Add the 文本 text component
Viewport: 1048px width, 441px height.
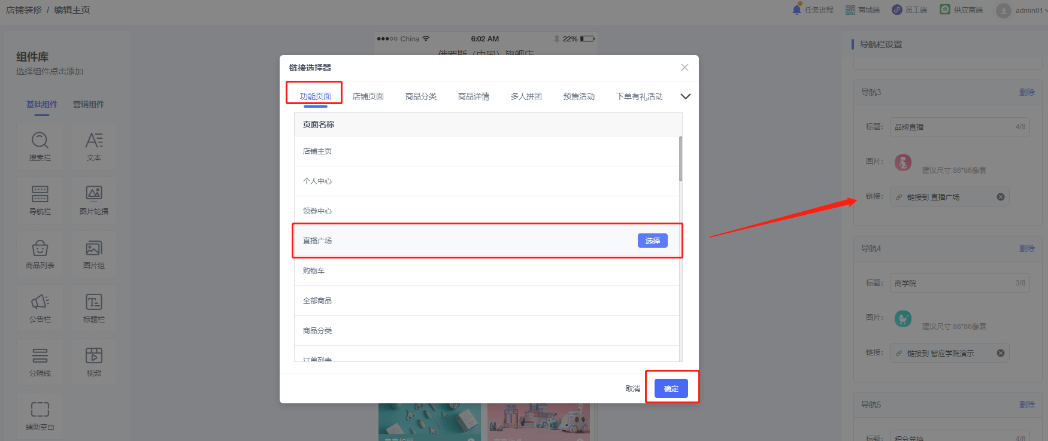point(94,147)
